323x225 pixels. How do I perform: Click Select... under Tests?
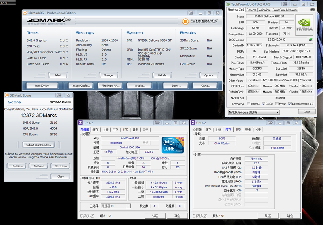tap(59, 75)
